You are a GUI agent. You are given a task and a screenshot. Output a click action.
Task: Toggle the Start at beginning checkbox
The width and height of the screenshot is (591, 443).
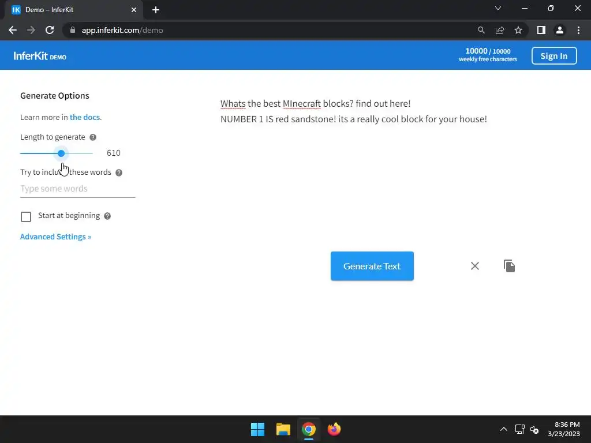click(26, 217)
